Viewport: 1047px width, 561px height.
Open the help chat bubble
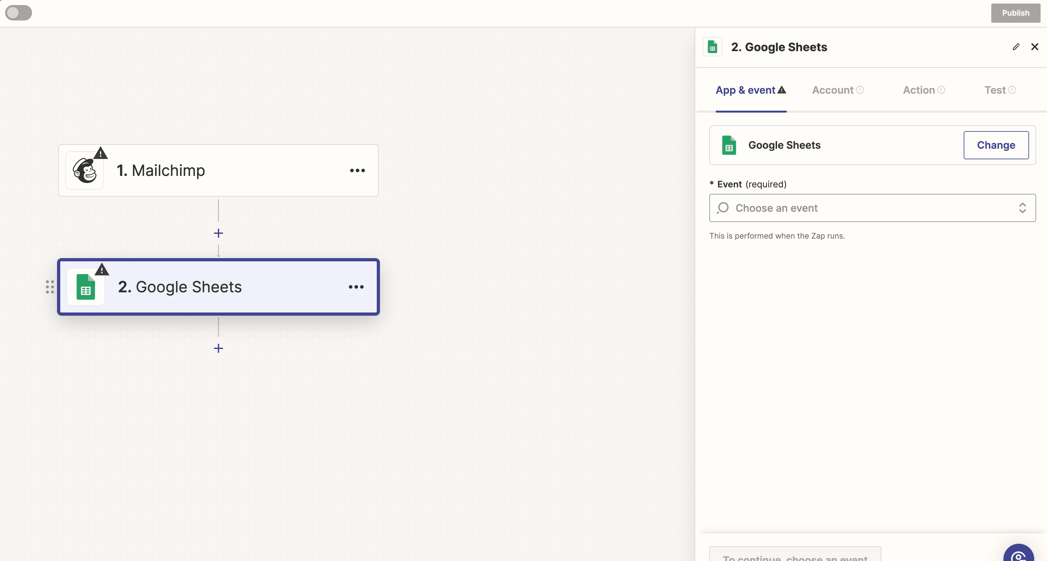pos(1018,554)
